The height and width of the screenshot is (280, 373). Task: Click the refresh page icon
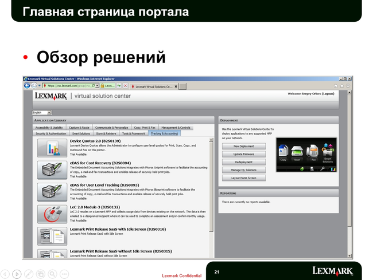[119, 86]
